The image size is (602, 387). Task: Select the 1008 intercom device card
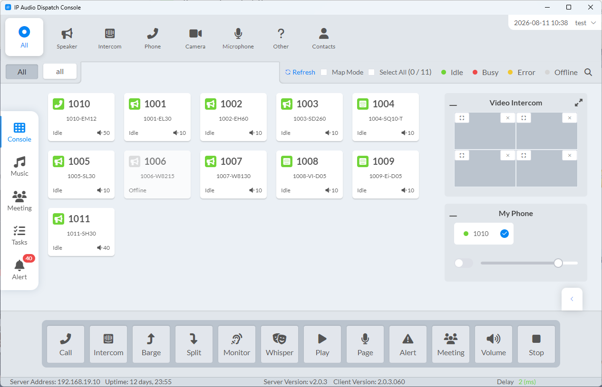click(310, 174)
